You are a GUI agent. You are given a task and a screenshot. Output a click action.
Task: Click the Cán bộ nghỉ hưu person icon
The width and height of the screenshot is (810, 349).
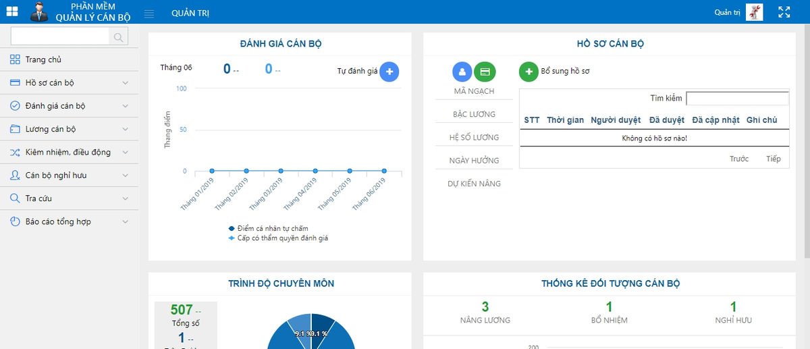point(15,176)
